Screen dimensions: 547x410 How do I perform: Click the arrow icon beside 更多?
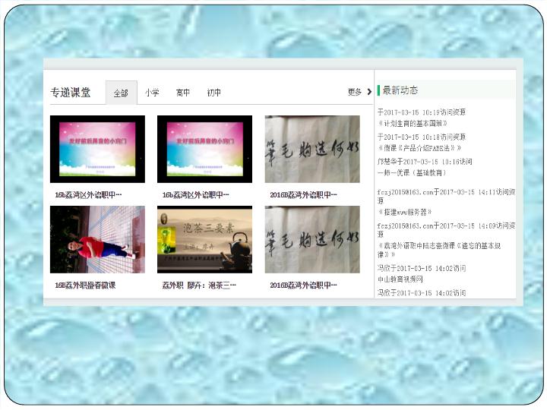point(369,92)
